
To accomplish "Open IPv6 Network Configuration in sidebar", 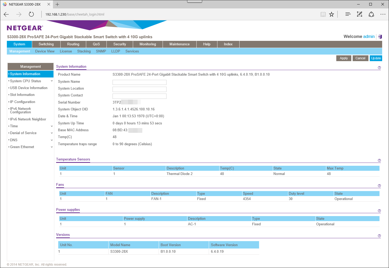I will [21, 110].
